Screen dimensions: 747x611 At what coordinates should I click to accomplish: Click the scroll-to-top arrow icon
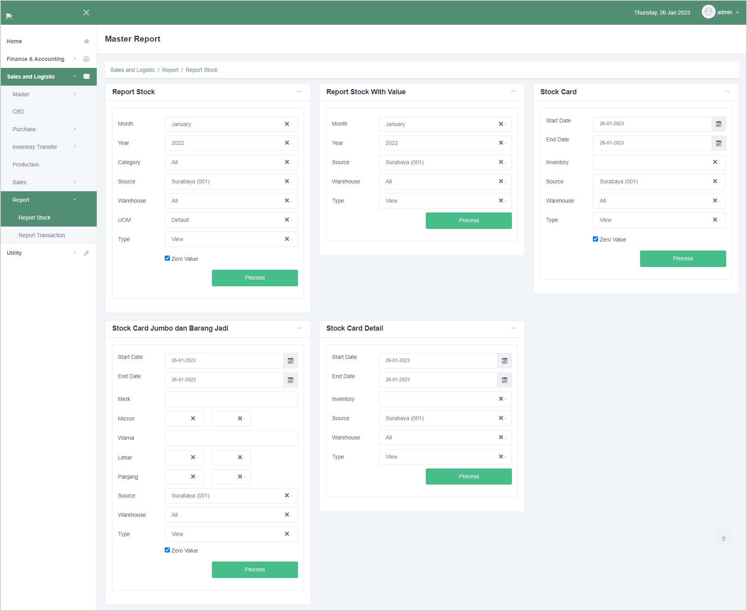click(x=723, y=538)
